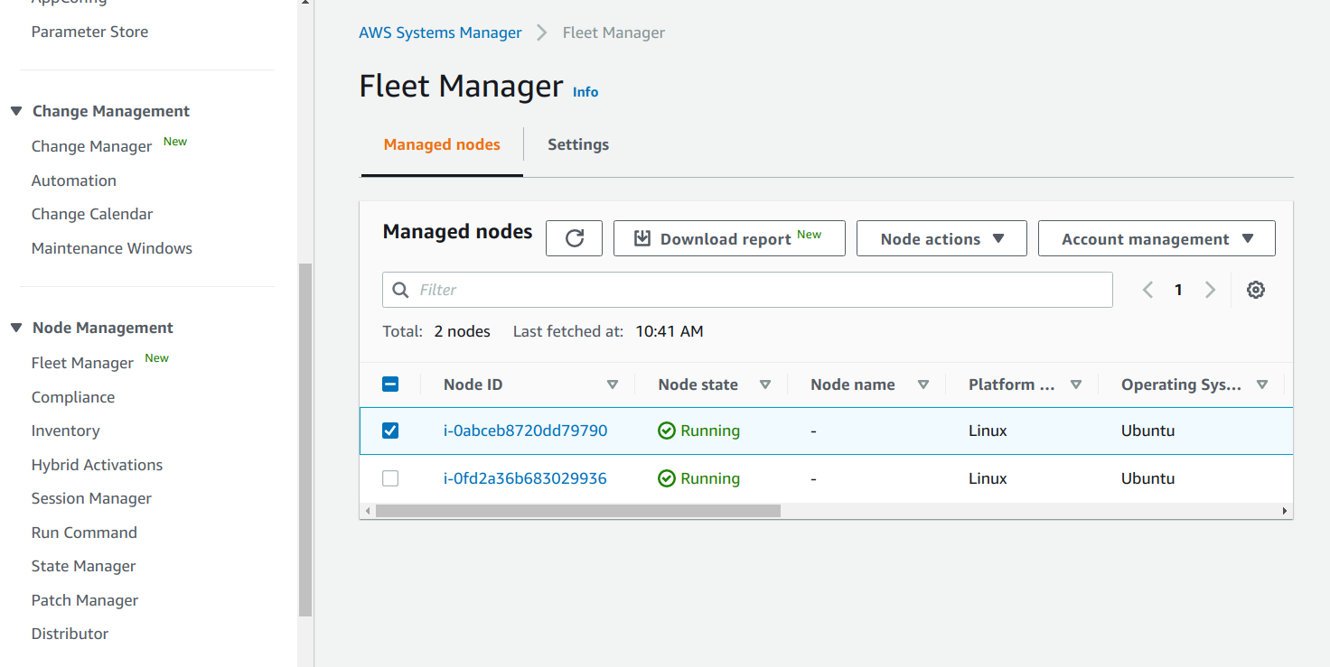Open Inventory in sidebar
1330x667 pixels.
click(66, 431)
